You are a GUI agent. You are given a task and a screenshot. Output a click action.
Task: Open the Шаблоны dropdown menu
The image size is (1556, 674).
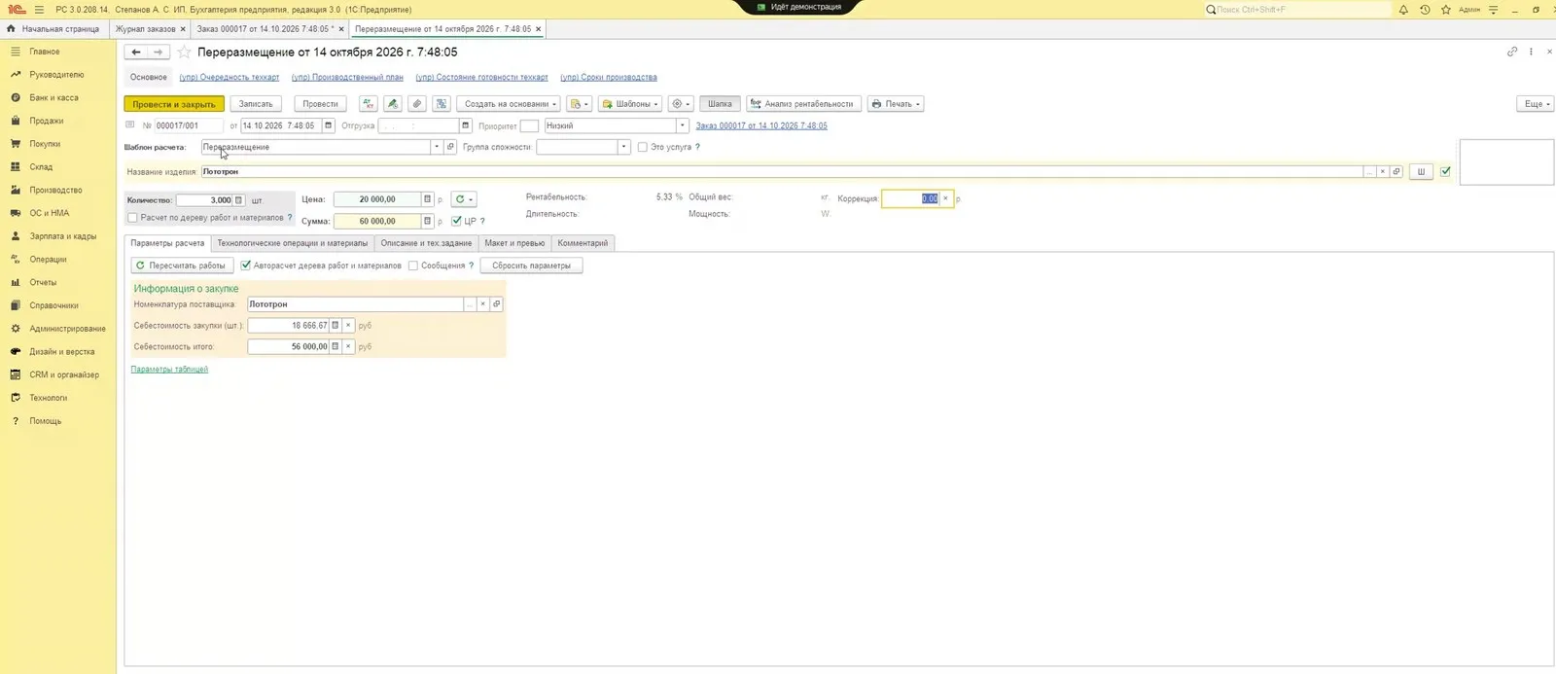click(629, 104)
